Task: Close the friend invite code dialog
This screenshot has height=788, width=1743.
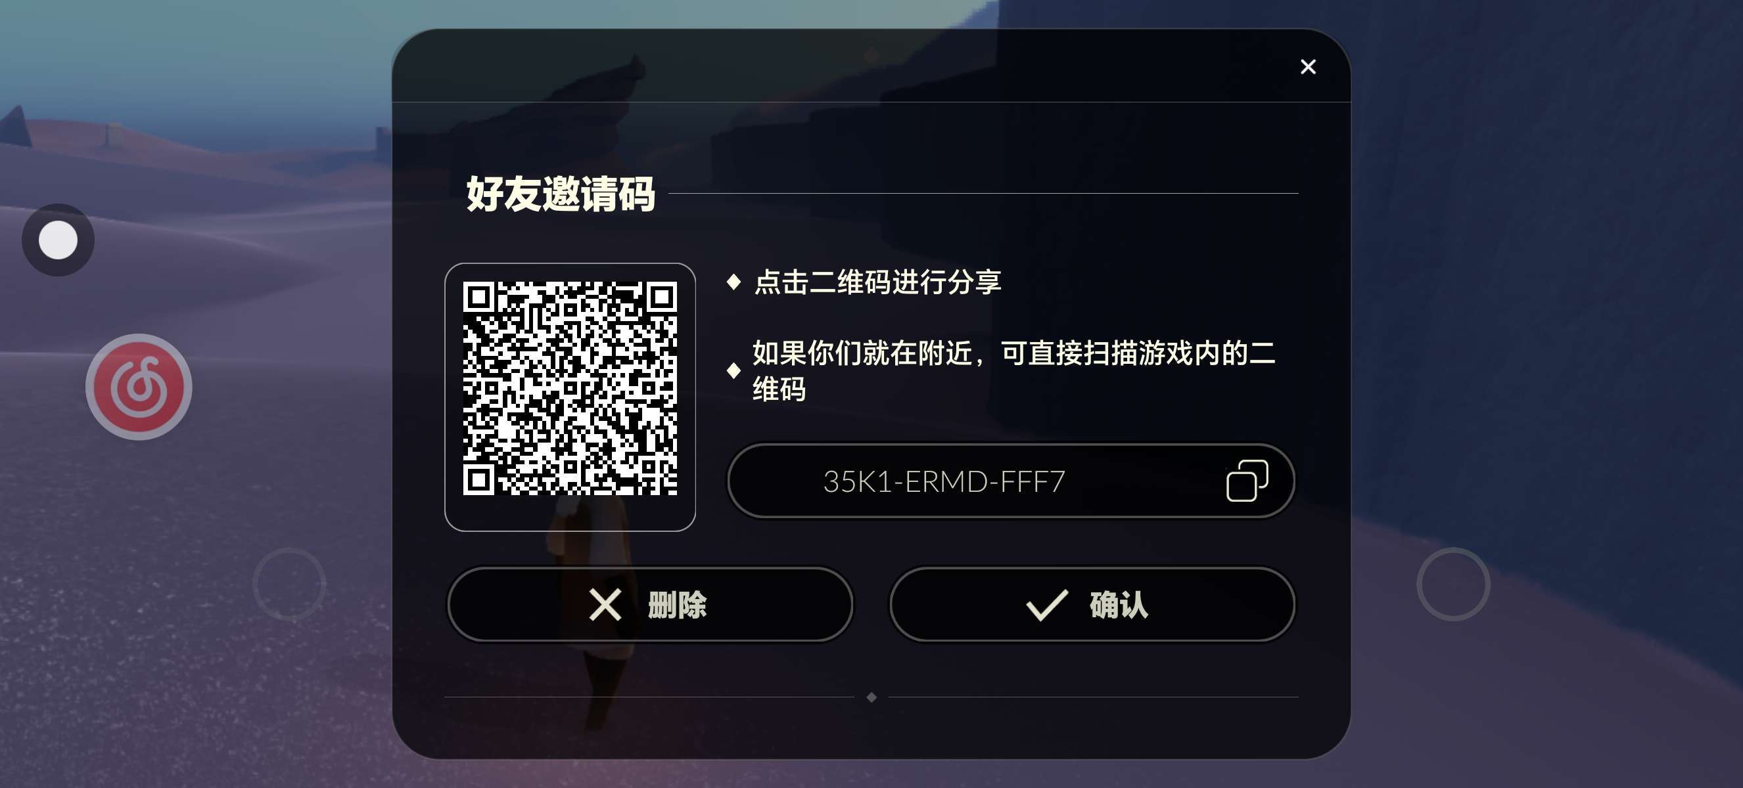Action: (1308, 67)
